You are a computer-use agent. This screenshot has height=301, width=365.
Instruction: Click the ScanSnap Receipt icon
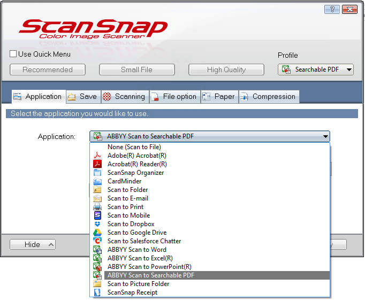(97, 292)
